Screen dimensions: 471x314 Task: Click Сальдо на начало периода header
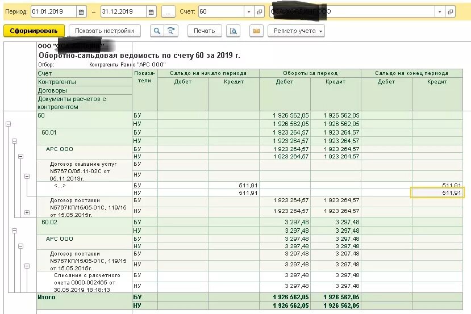pos(208,73)
